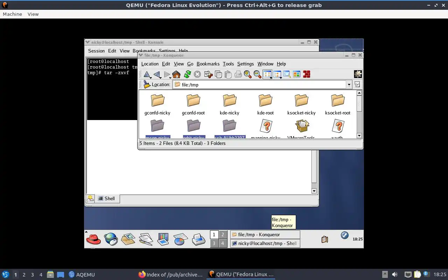448x280 pixels.
Task: Open Konqueror's View menu
Action: point(179,64)
